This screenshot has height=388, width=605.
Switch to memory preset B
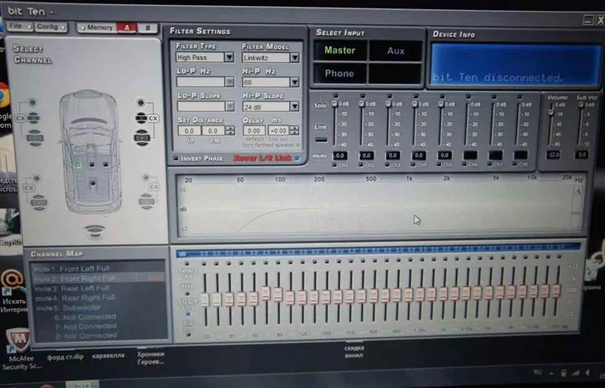[147, 28]
